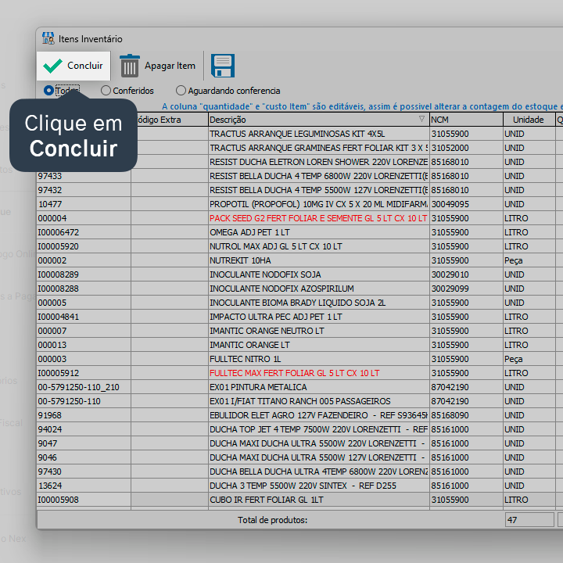Sort by the NCM column header
The height and width of the screenshot is (563, 563).
[466, 120]
